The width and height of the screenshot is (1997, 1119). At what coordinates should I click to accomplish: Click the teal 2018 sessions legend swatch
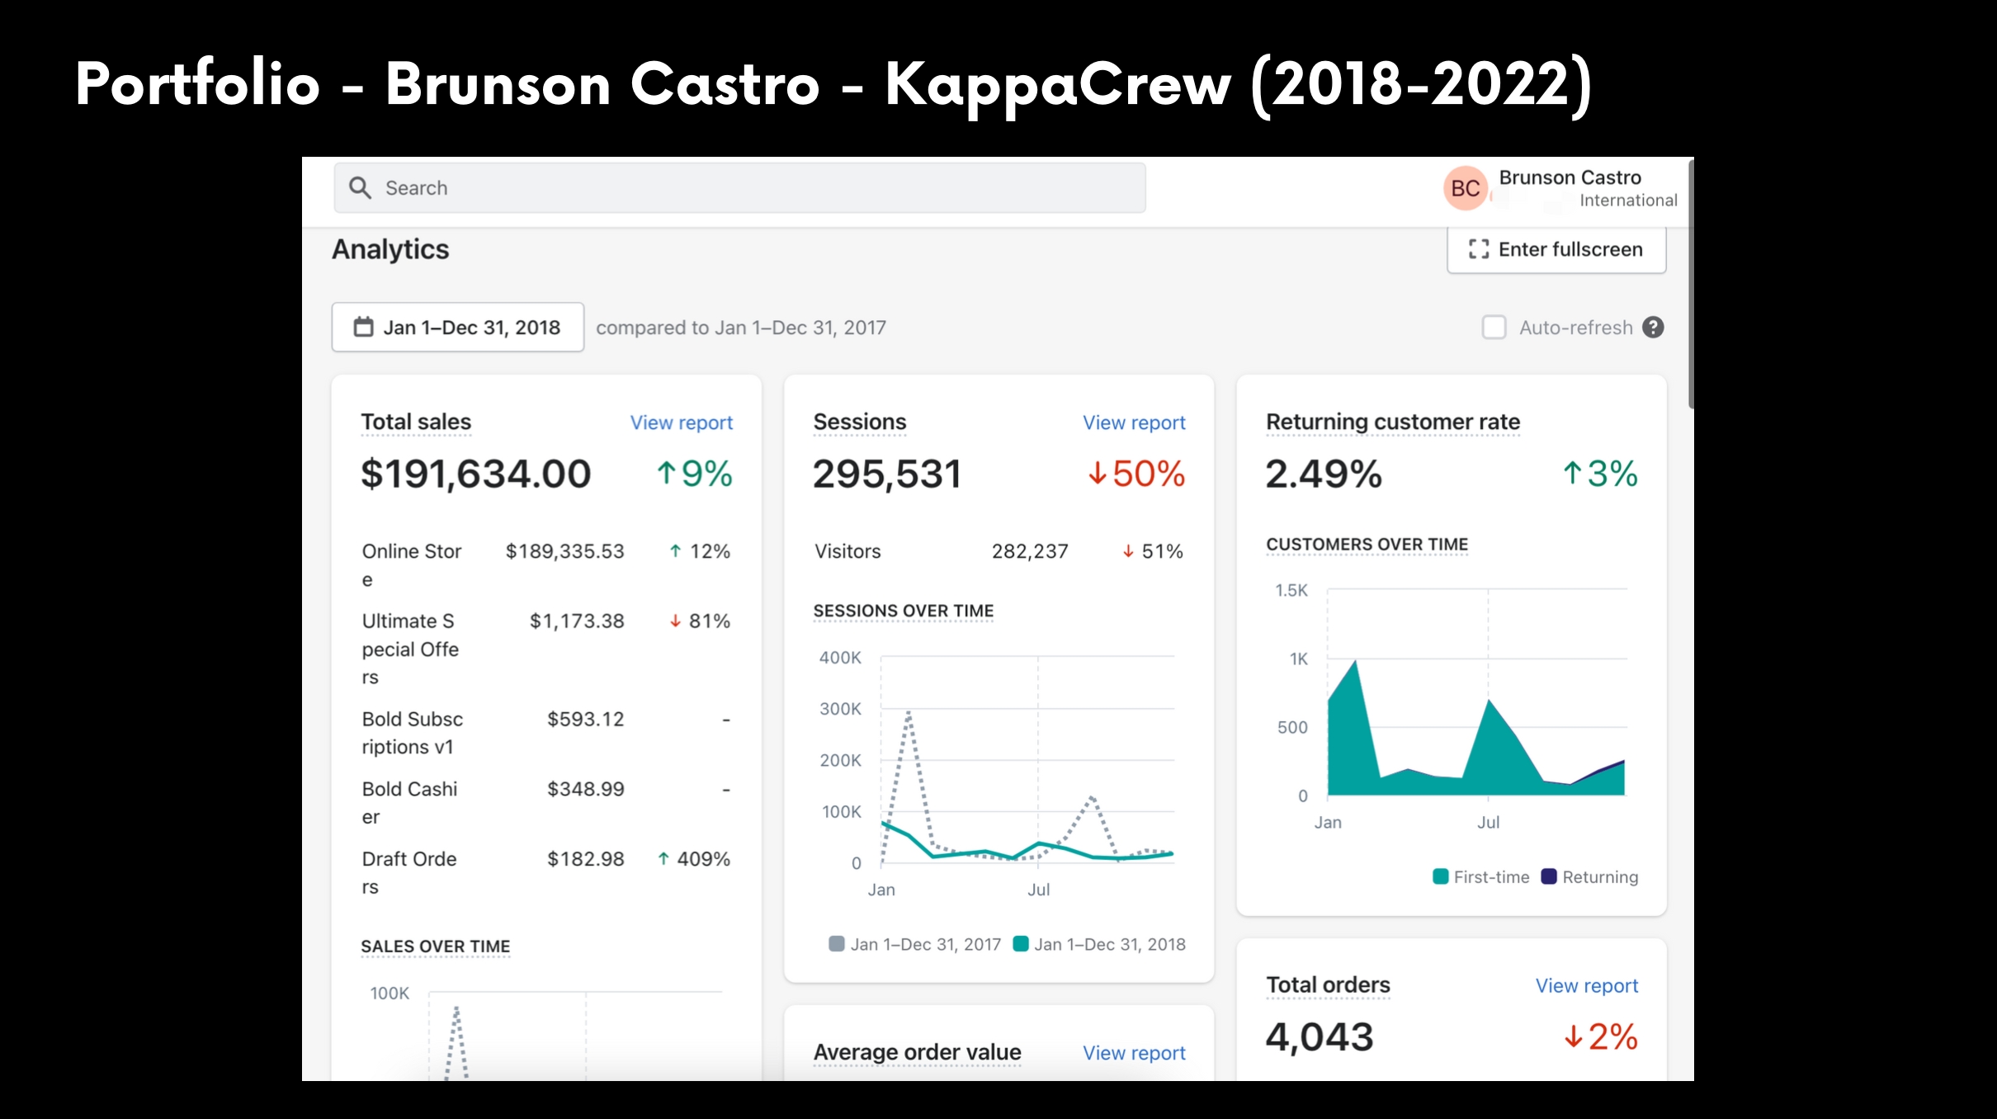(x=1021, y=944)
